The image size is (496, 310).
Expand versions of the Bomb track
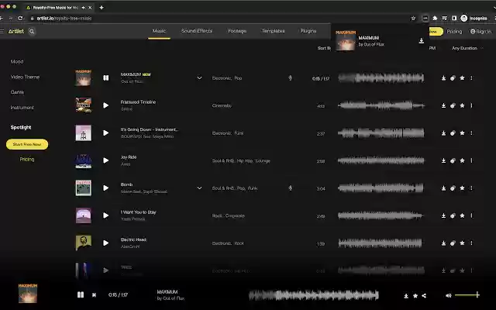tap(199, 188)
